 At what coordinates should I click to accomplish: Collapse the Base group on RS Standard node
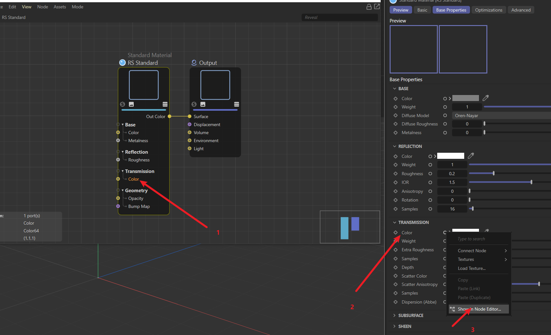pyautogui.click(x=122, y=125)
